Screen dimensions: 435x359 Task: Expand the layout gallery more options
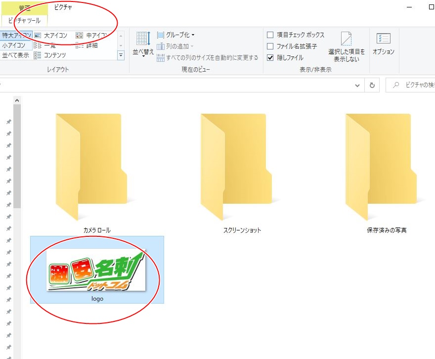coord(121,55)
